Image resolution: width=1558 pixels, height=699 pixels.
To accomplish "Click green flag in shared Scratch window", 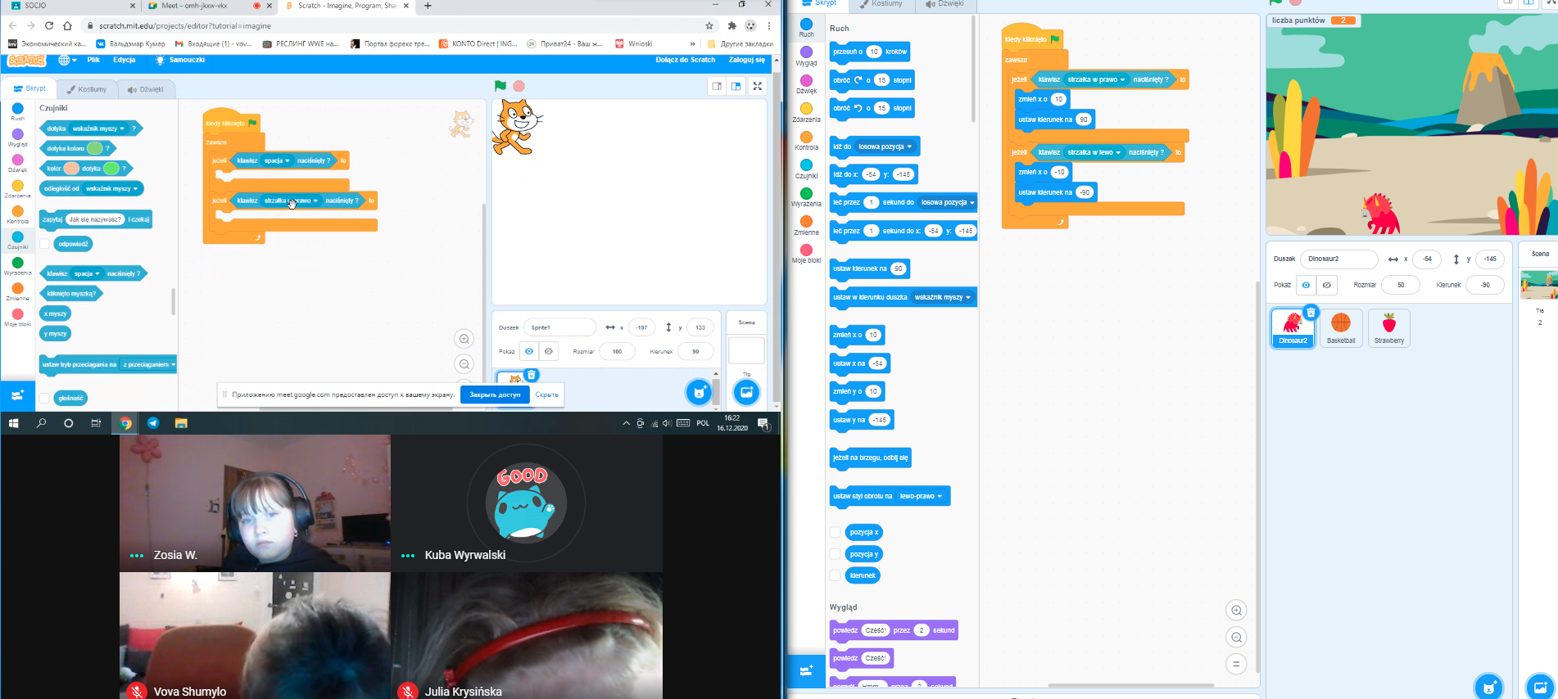I will coord(500,86).
